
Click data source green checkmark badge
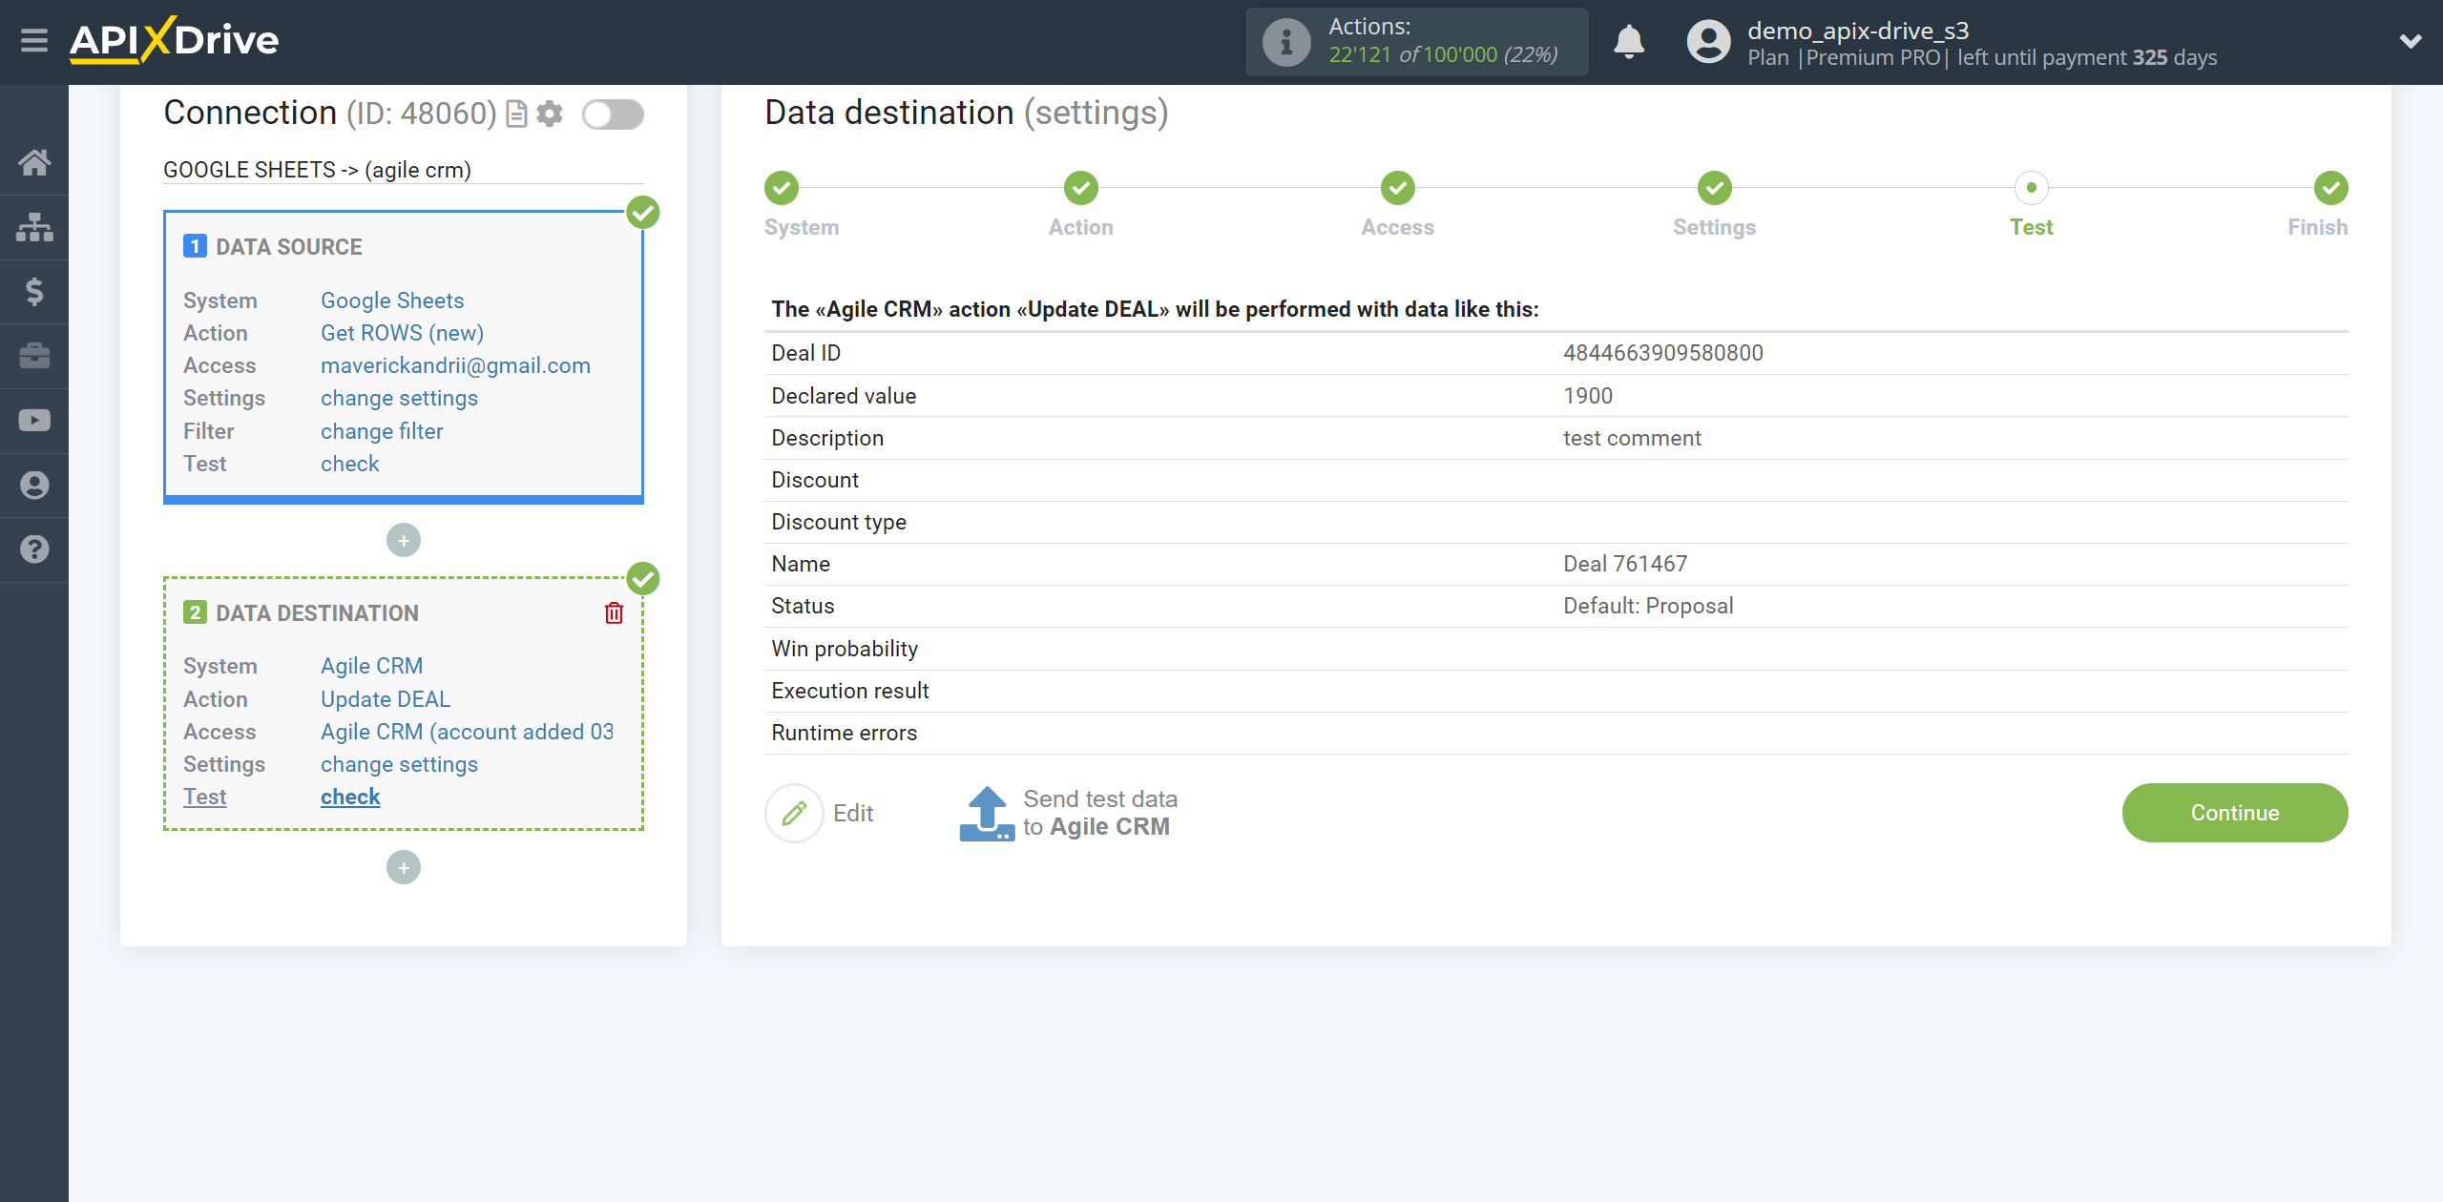click(643, 212)
